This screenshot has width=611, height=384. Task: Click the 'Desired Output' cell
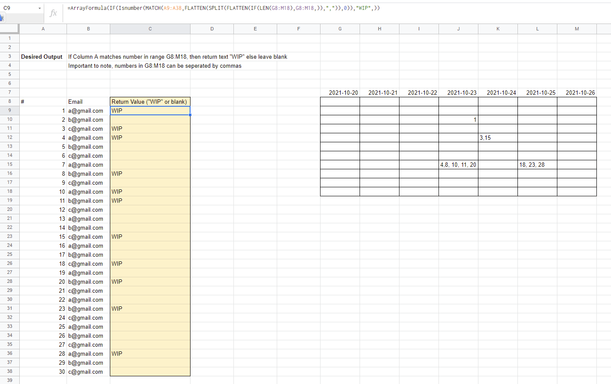coord(43,57)
